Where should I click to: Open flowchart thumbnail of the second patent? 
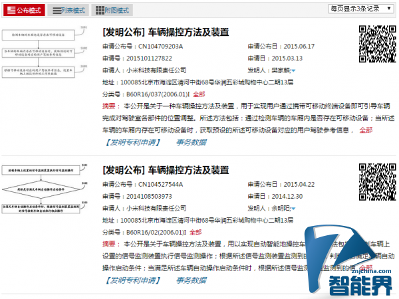coord(47,193)
